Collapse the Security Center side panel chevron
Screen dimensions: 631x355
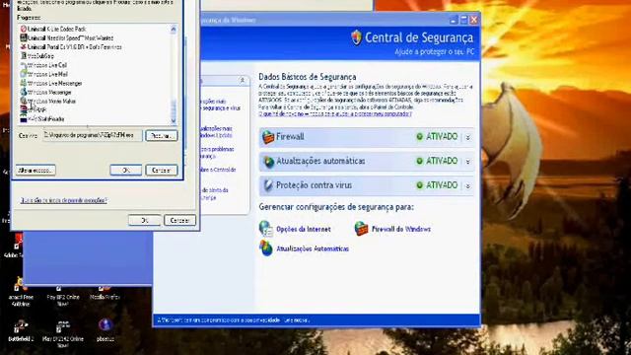point(243,80)
